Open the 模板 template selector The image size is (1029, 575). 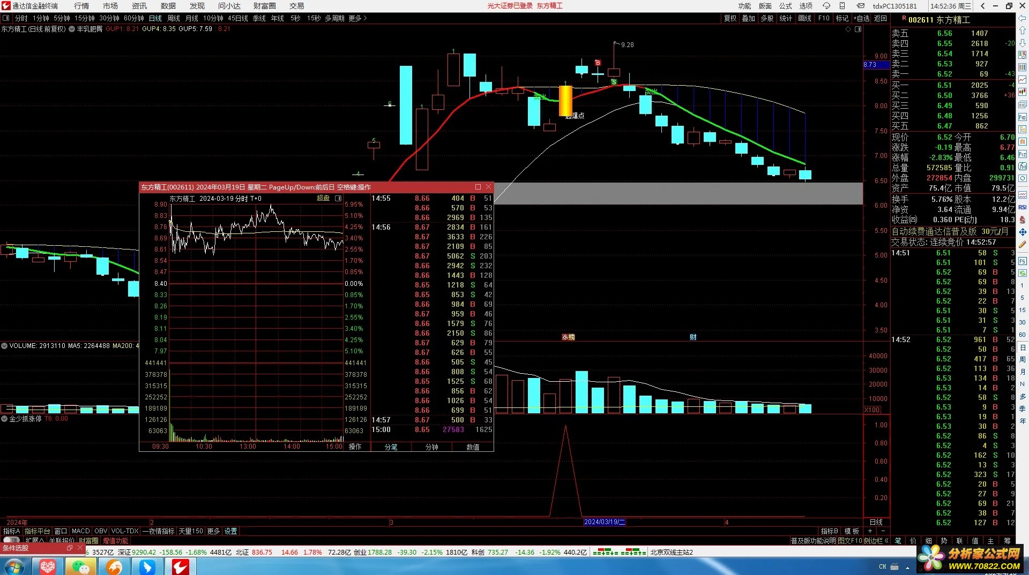click(x=852, y=531)
